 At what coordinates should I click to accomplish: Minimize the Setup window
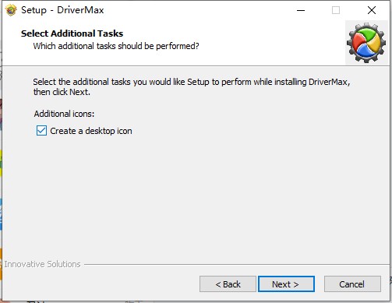coord(301,10)
